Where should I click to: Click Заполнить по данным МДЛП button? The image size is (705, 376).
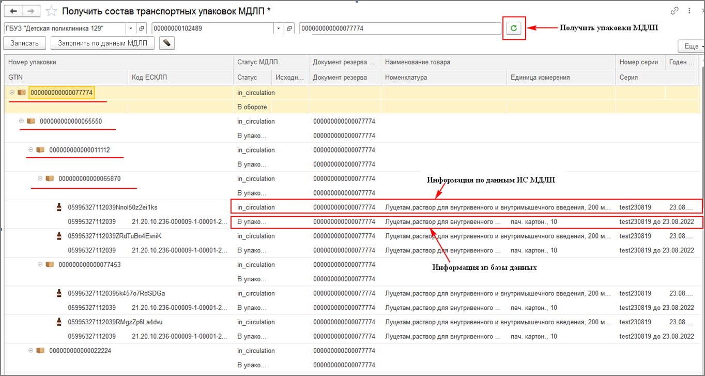click(103, 43)
